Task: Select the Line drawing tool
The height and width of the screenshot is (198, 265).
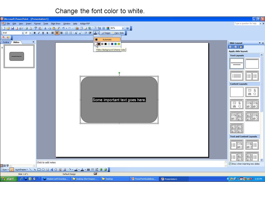Action: [x=30, y=170]
